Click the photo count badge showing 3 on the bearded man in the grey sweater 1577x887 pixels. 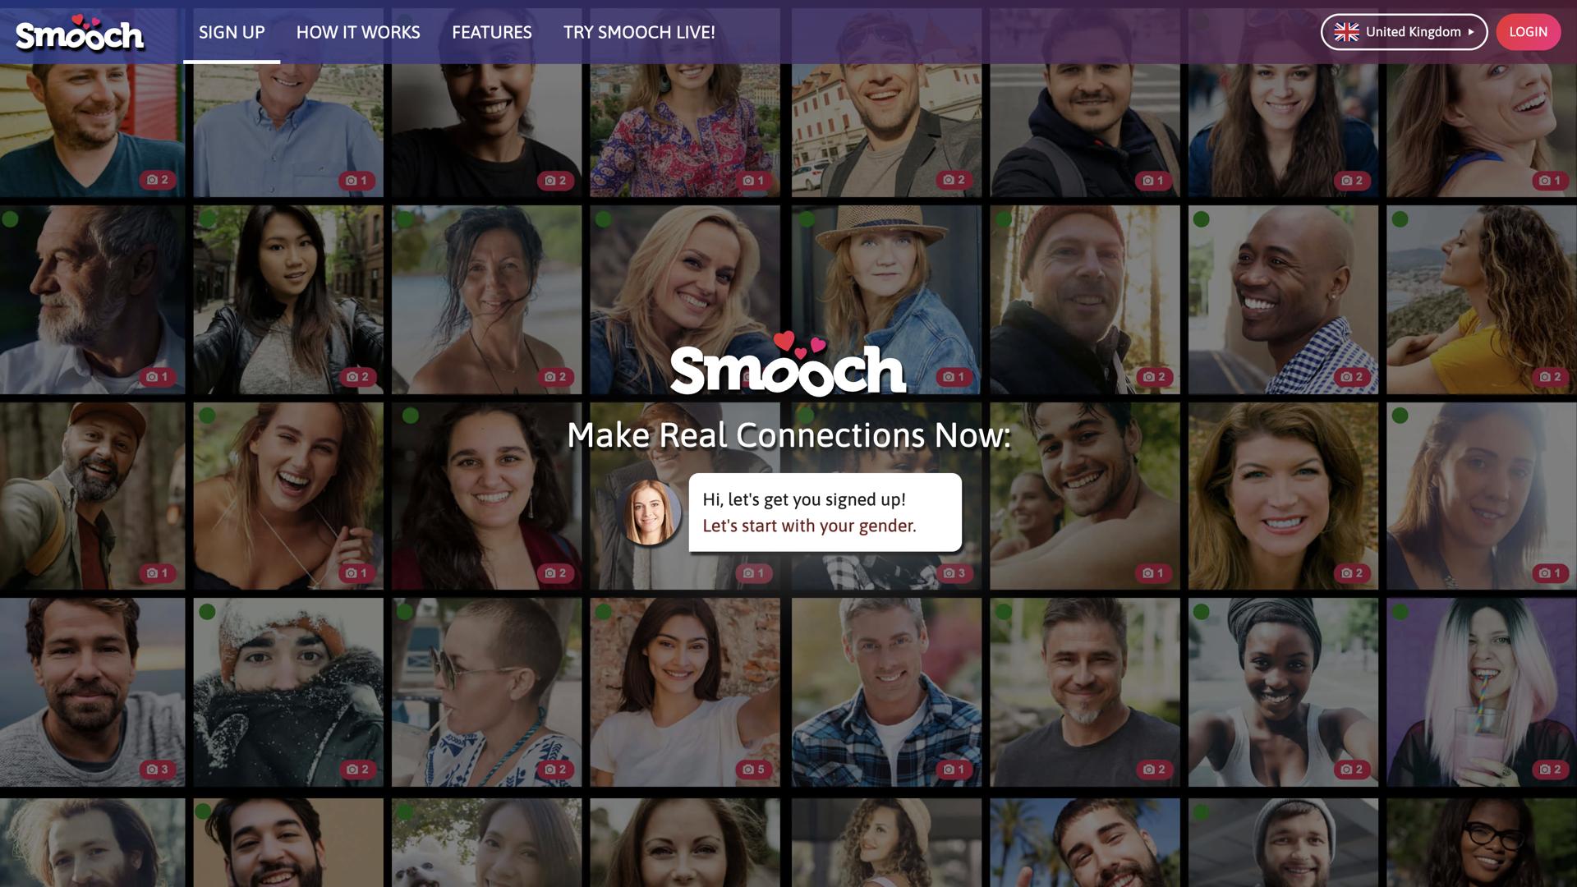point(157,770)
